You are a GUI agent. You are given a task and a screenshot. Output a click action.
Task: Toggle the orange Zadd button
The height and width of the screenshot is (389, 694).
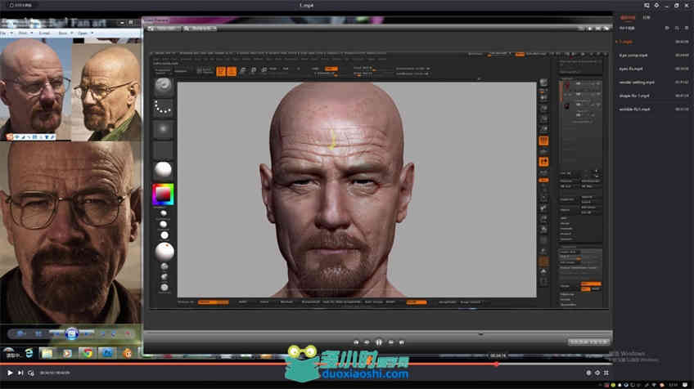(331, 69)
